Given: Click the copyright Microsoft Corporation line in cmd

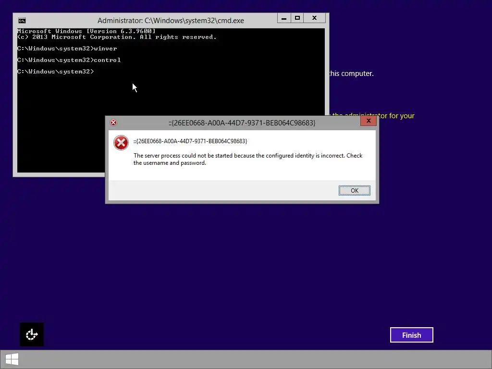Looking at the screenshot, I should coord(117,37).
